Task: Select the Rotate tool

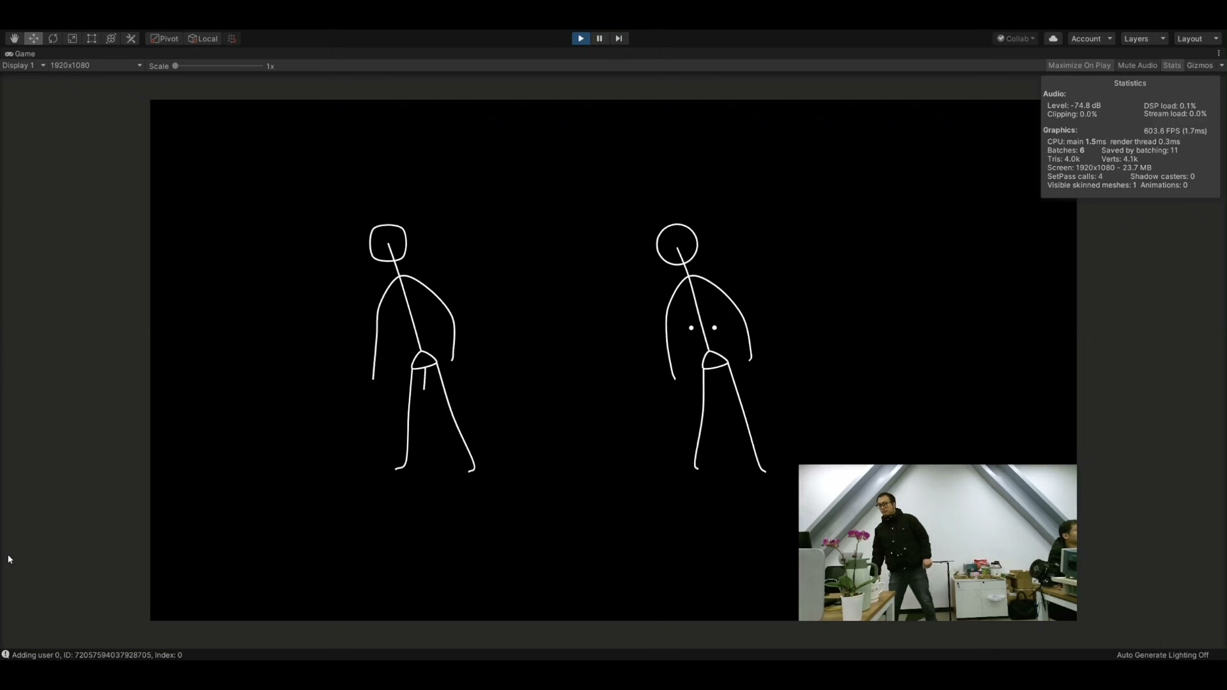Action: (53, 38)
